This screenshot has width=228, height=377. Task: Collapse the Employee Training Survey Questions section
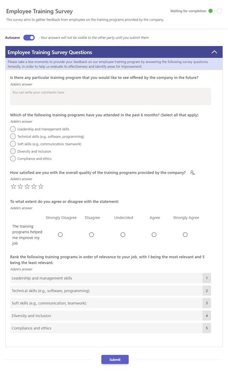[215, 52]
